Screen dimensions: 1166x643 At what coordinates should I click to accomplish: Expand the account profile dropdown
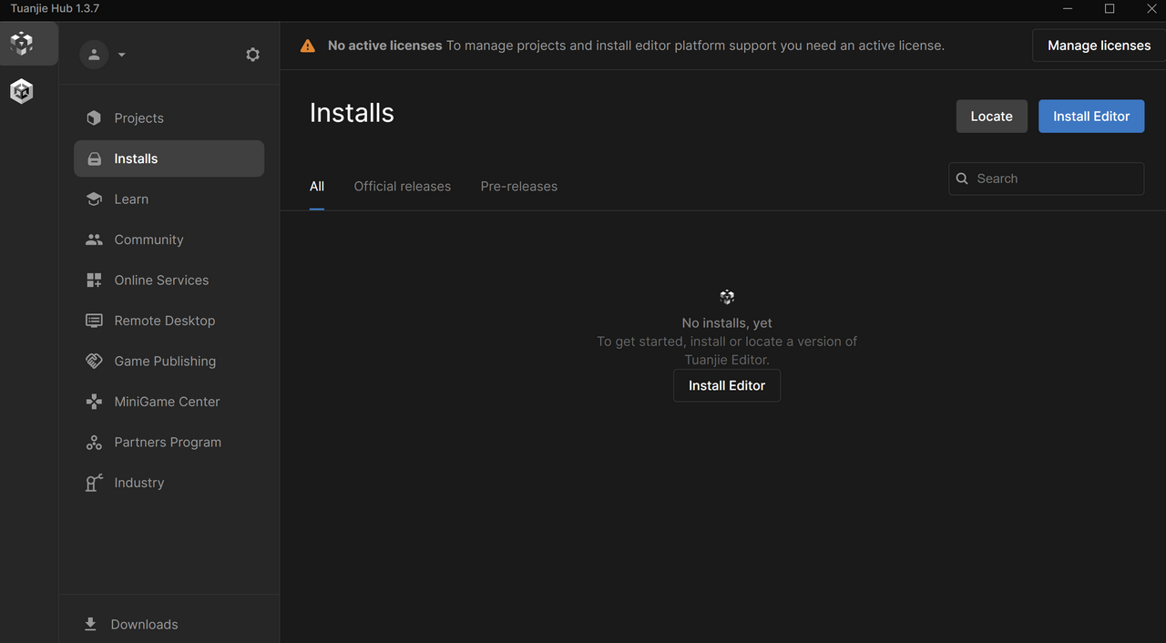tap(103, 55)
